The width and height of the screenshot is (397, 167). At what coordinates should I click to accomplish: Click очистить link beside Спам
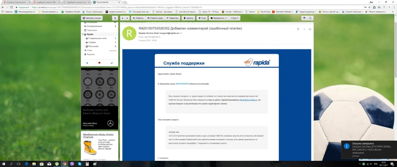click(x=113, y=50)
